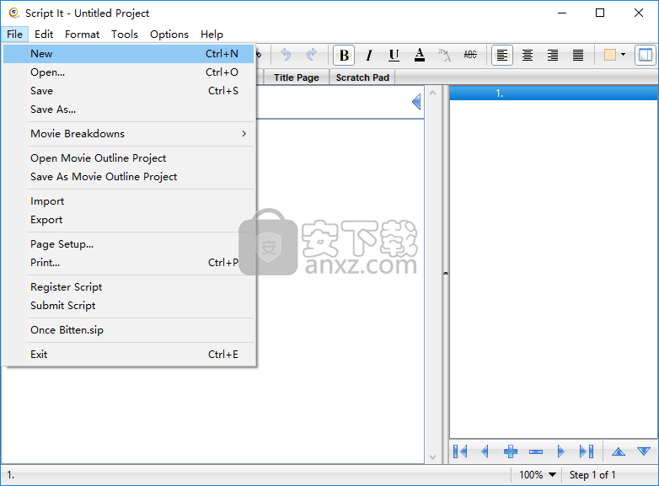Select Open Movie Outline Project

(x=129, y=158)
